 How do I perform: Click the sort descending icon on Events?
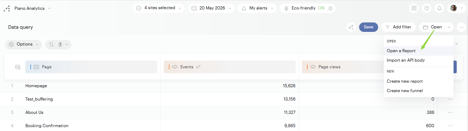[198, 67]
